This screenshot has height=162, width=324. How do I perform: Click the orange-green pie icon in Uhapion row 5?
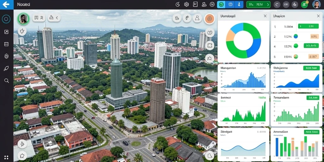(296, 56)
